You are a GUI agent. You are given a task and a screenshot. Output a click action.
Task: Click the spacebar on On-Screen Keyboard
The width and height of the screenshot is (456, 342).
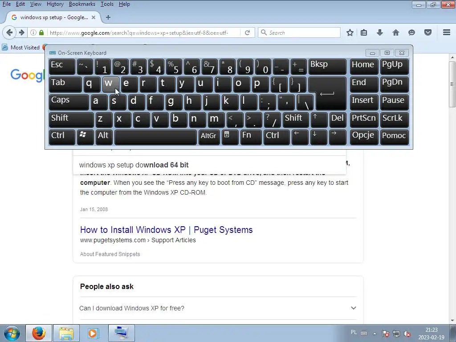155,137
